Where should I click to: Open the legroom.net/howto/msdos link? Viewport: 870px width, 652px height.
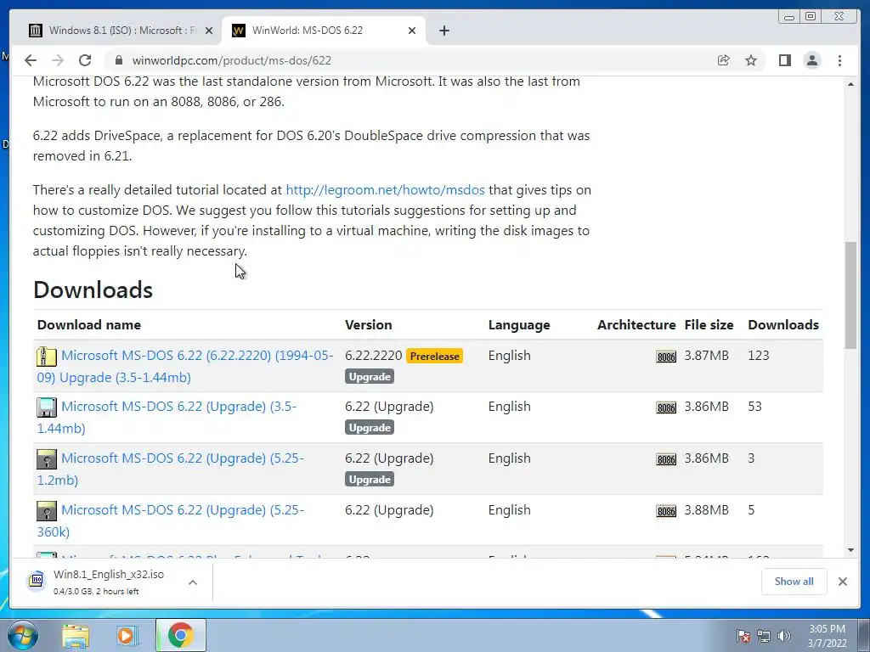385,189
